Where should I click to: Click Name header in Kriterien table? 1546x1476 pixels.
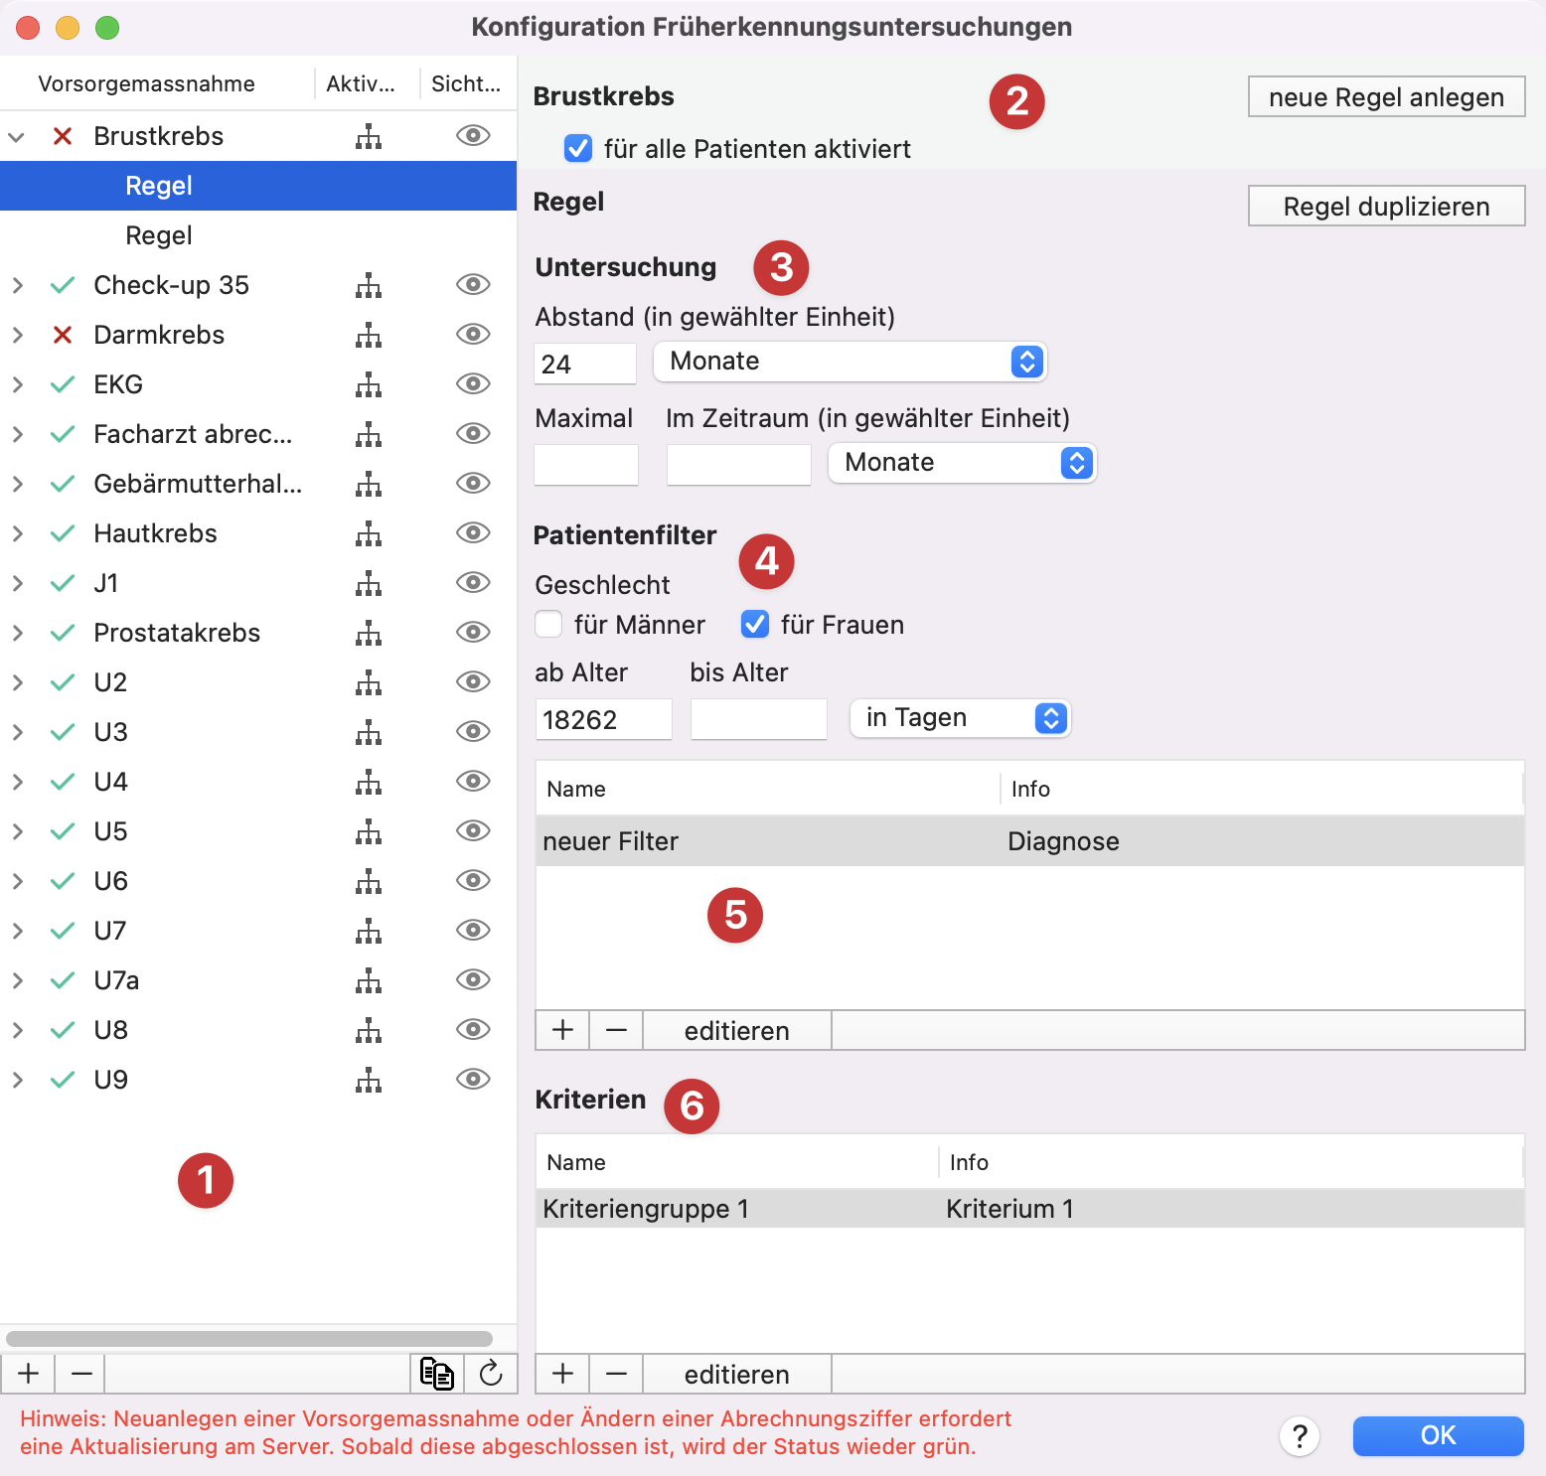click(x=576, y=1162)
